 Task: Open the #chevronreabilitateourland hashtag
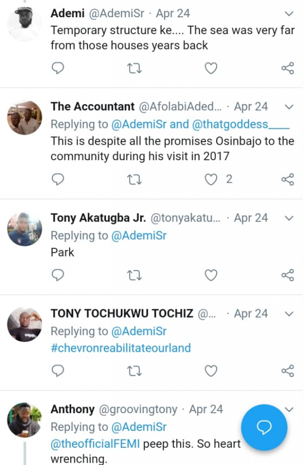click(x=121, y=348)
